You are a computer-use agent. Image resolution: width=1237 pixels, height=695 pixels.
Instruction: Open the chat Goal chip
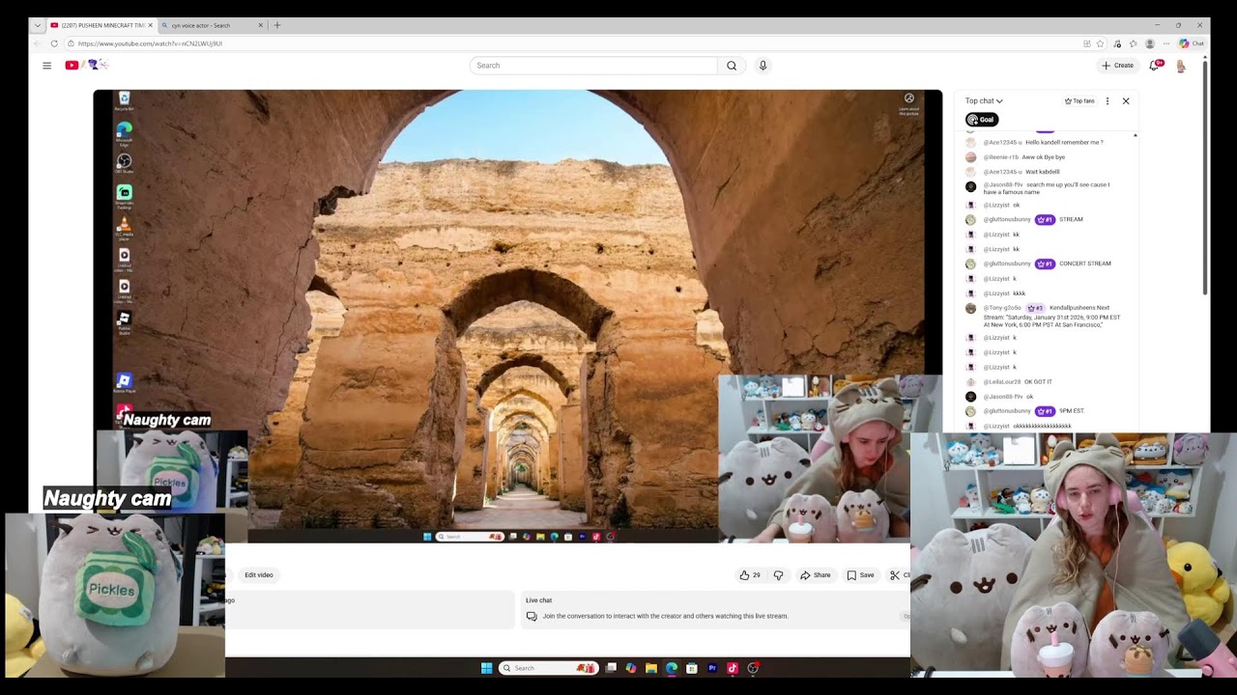(981, 120)
